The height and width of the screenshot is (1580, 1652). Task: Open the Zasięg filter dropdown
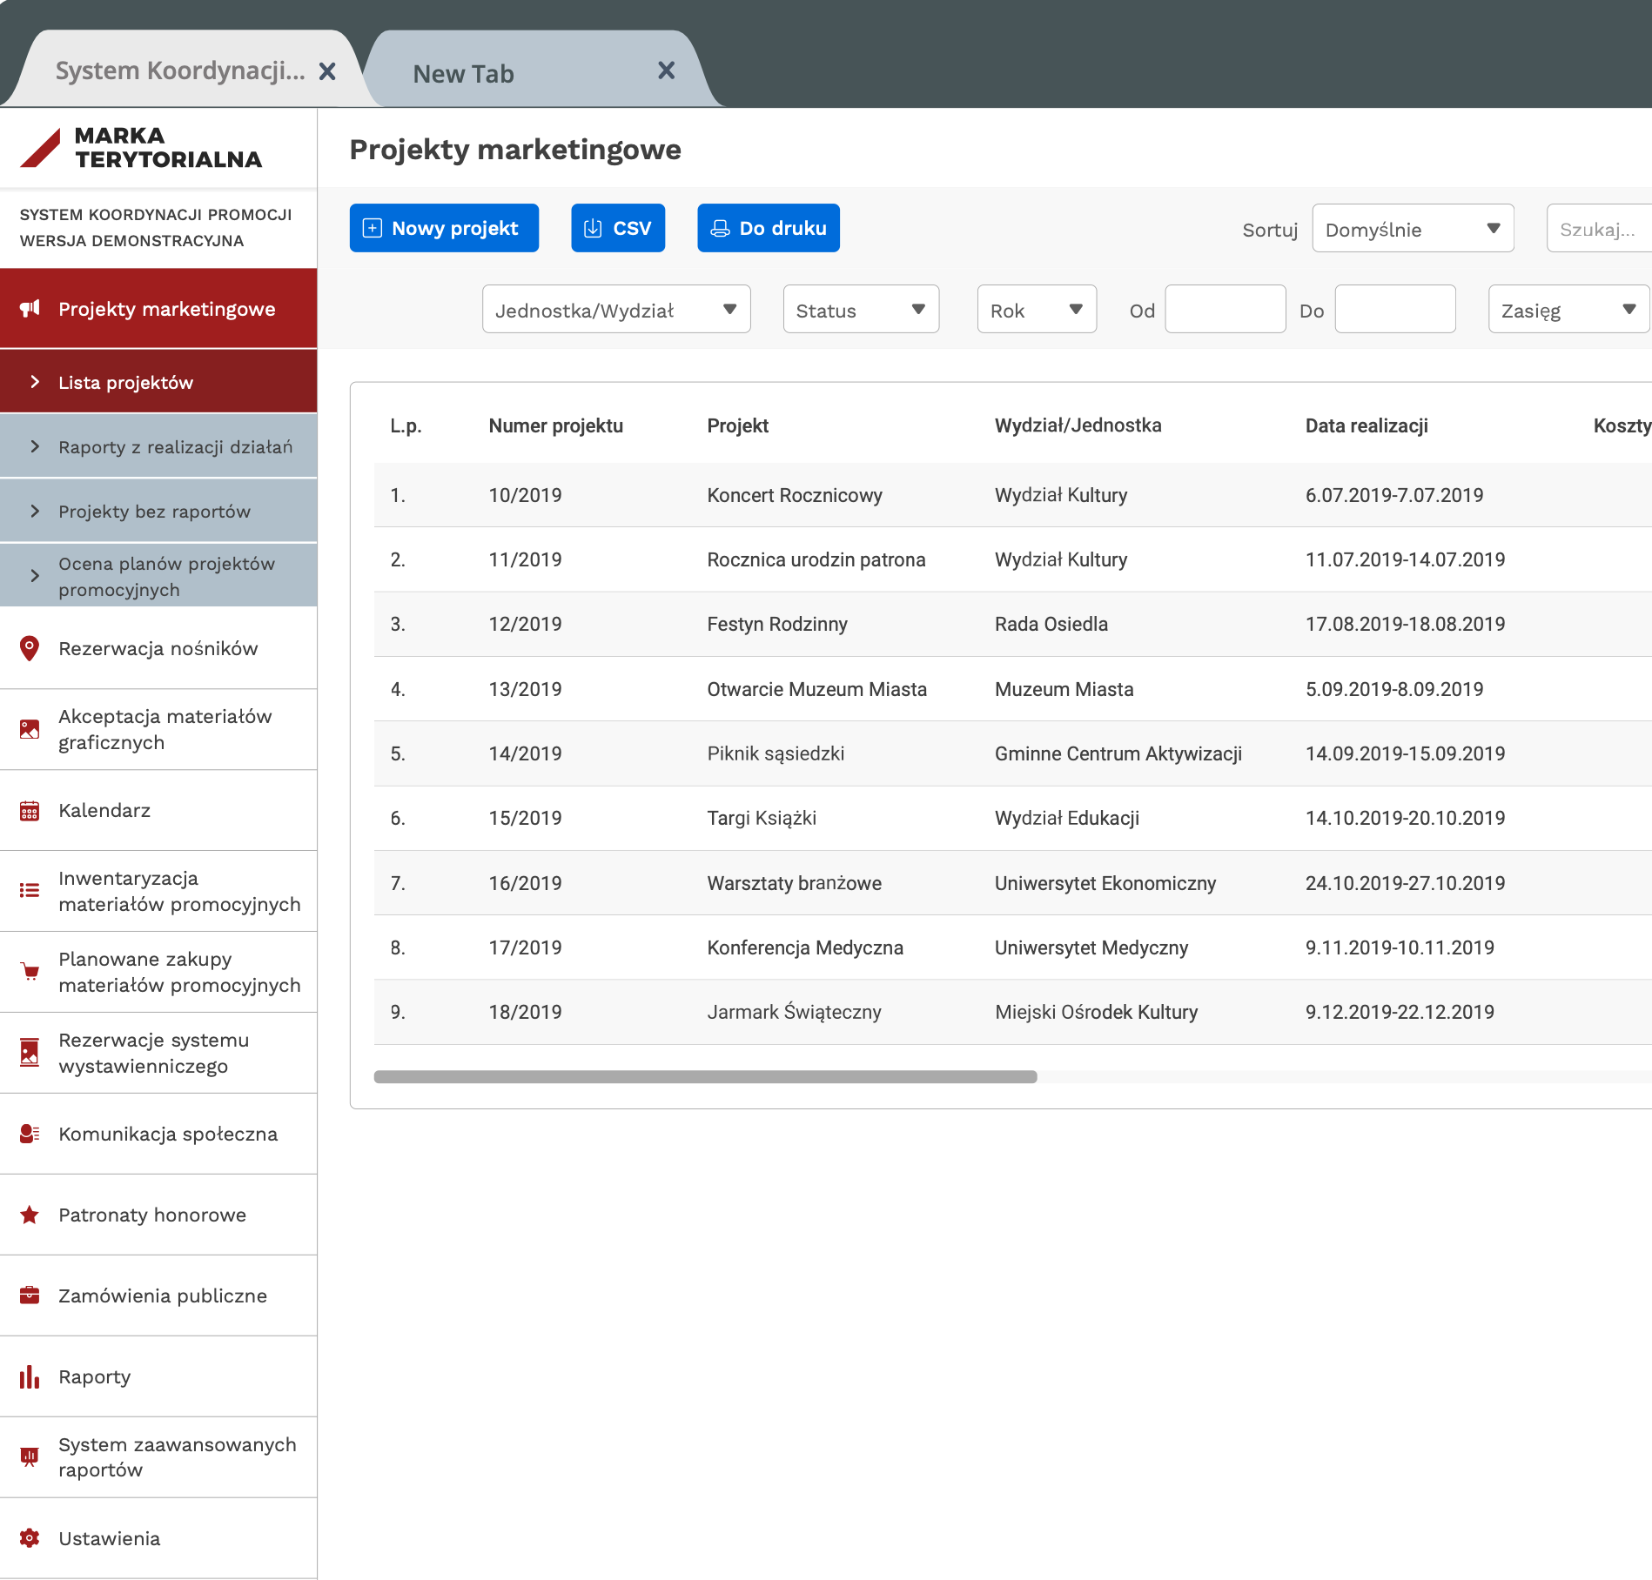pyautogui.click(x=1568, y=310)
